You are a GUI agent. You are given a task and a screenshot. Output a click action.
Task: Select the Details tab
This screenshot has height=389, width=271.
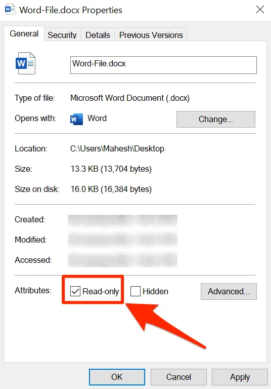coord(98,35)
